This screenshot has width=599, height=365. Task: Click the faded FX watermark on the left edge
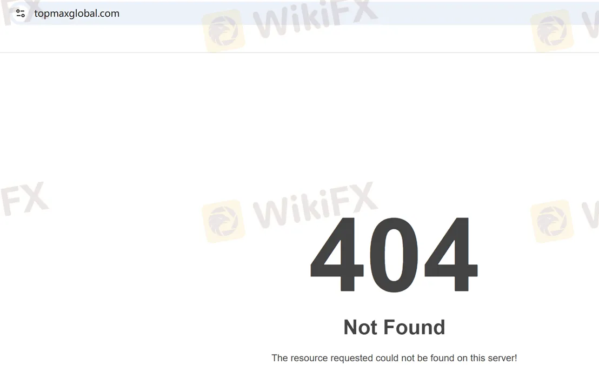click(24, 199)
